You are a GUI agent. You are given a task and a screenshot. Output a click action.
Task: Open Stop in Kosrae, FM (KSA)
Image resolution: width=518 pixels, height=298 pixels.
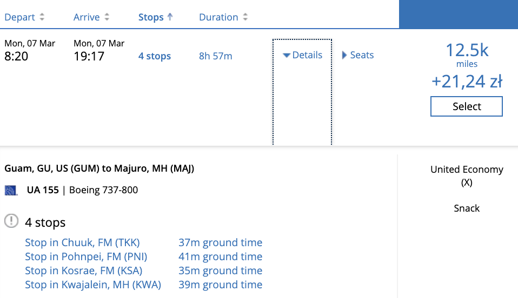point(84,270)
